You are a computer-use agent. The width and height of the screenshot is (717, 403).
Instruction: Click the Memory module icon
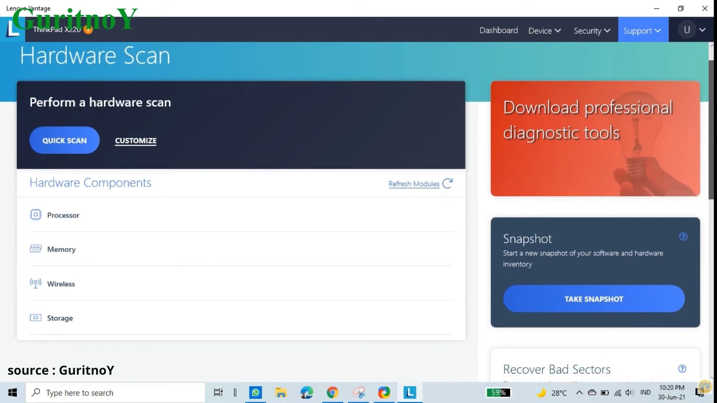click(35, 249)
